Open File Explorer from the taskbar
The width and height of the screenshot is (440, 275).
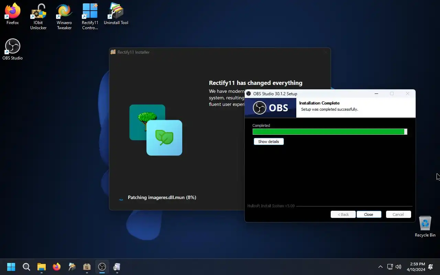tap(42, 267)
